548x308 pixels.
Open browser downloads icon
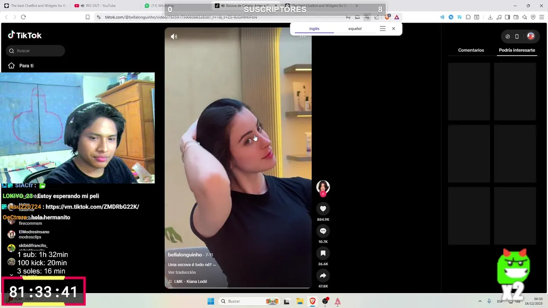pyautogui.click(x=490, y=17)
